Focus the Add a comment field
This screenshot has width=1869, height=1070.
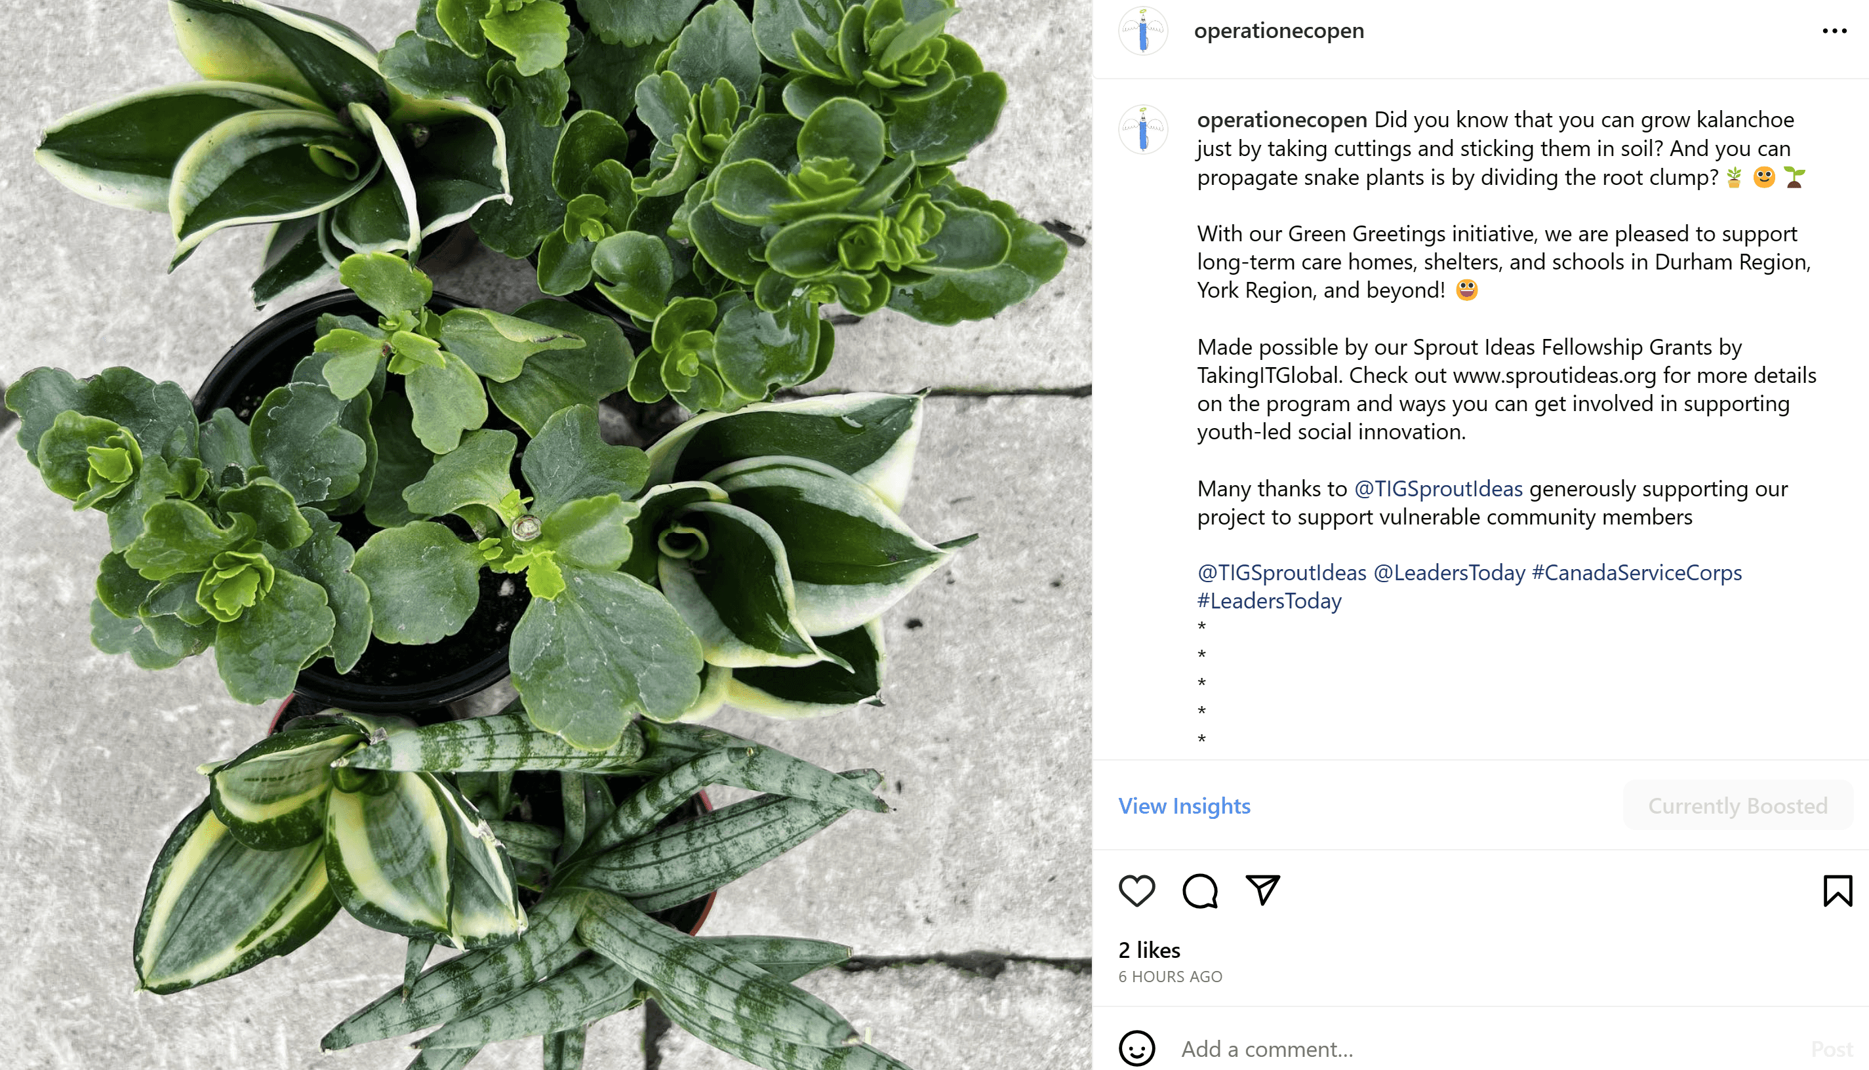1485,1048
